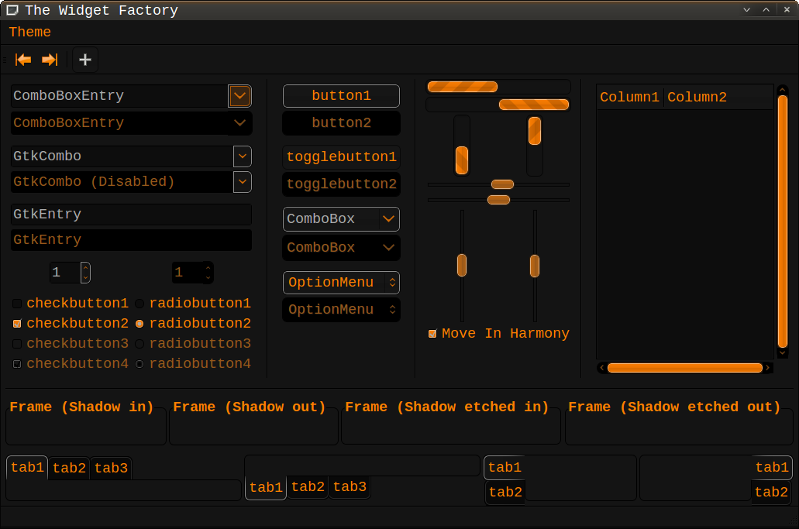Open the GtkCombo dropdown arrow
The image size is (799, 529).
click(x=243, y=156)
